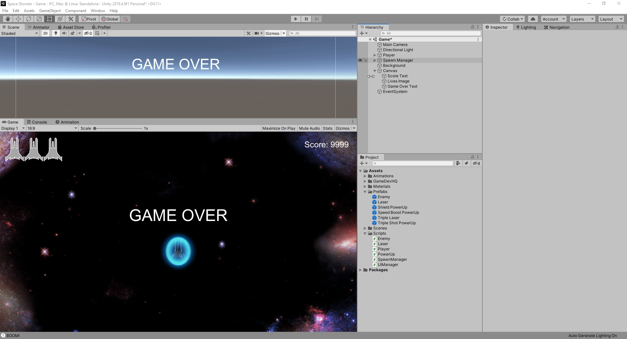
Task: Select the Rect transform tool
Action: (50, 19)
